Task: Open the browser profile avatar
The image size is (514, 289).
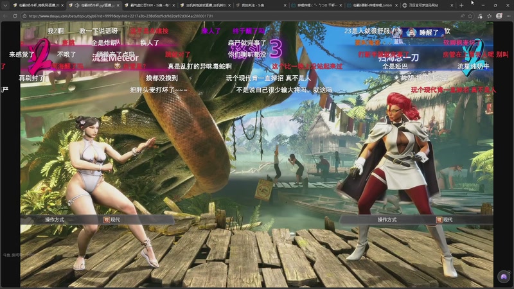Action: (499, 15)
